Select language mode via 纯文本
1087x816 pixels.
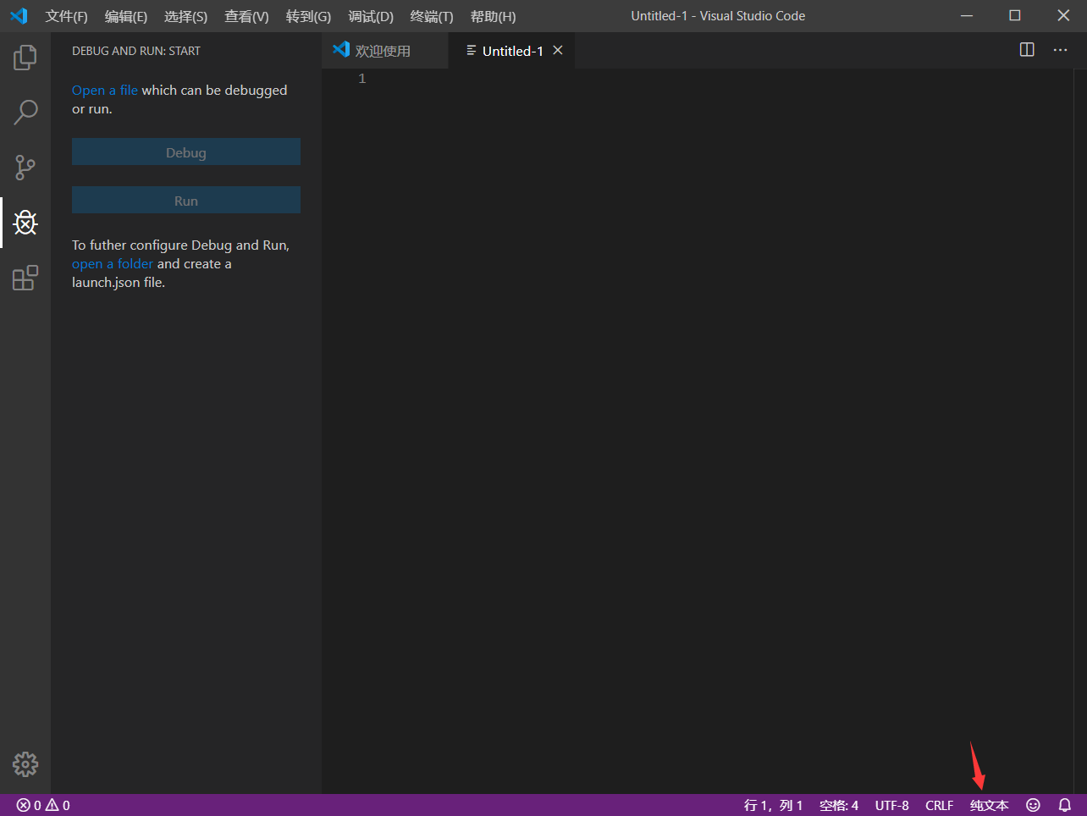point(990,805)
